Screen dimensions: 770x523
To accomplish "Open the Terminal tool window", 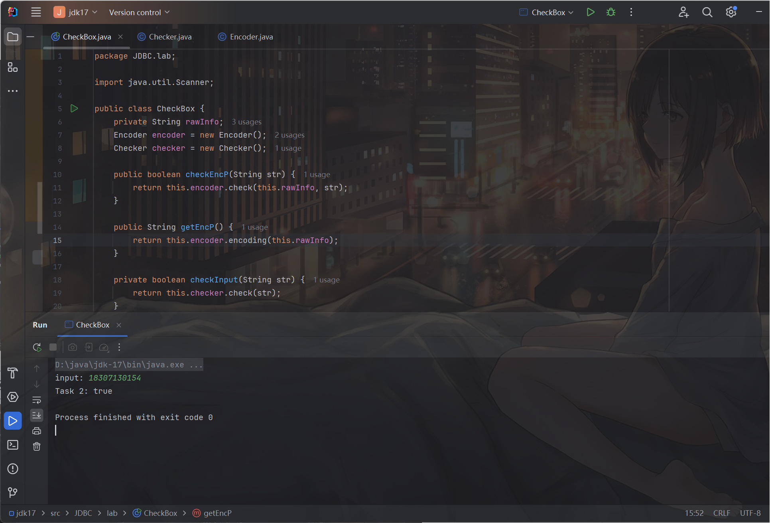I will coord(13,445).
